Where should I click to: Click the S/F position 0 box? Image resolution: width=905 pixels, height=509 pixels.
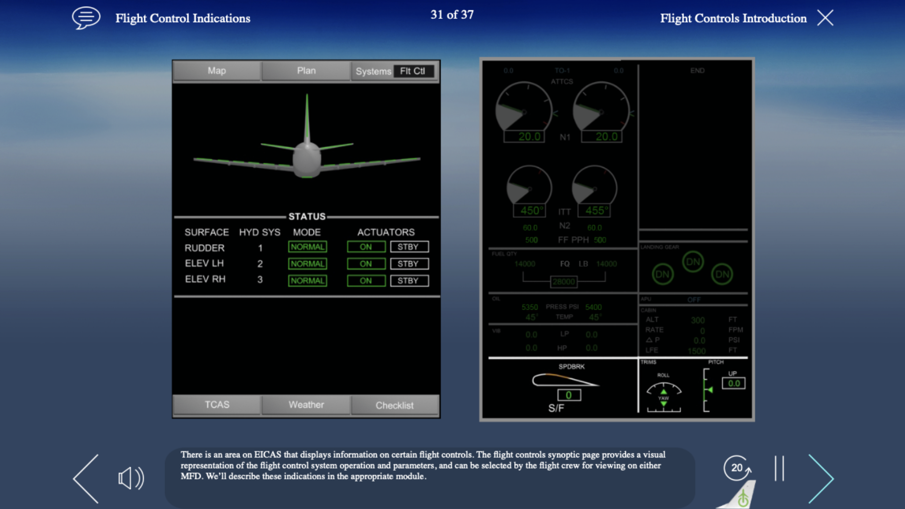(x=569, y=395)
